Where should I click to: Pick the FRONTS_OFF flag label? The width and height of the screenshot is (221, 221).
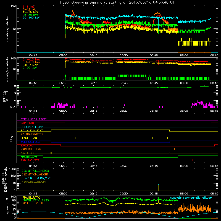coord(29,157)
